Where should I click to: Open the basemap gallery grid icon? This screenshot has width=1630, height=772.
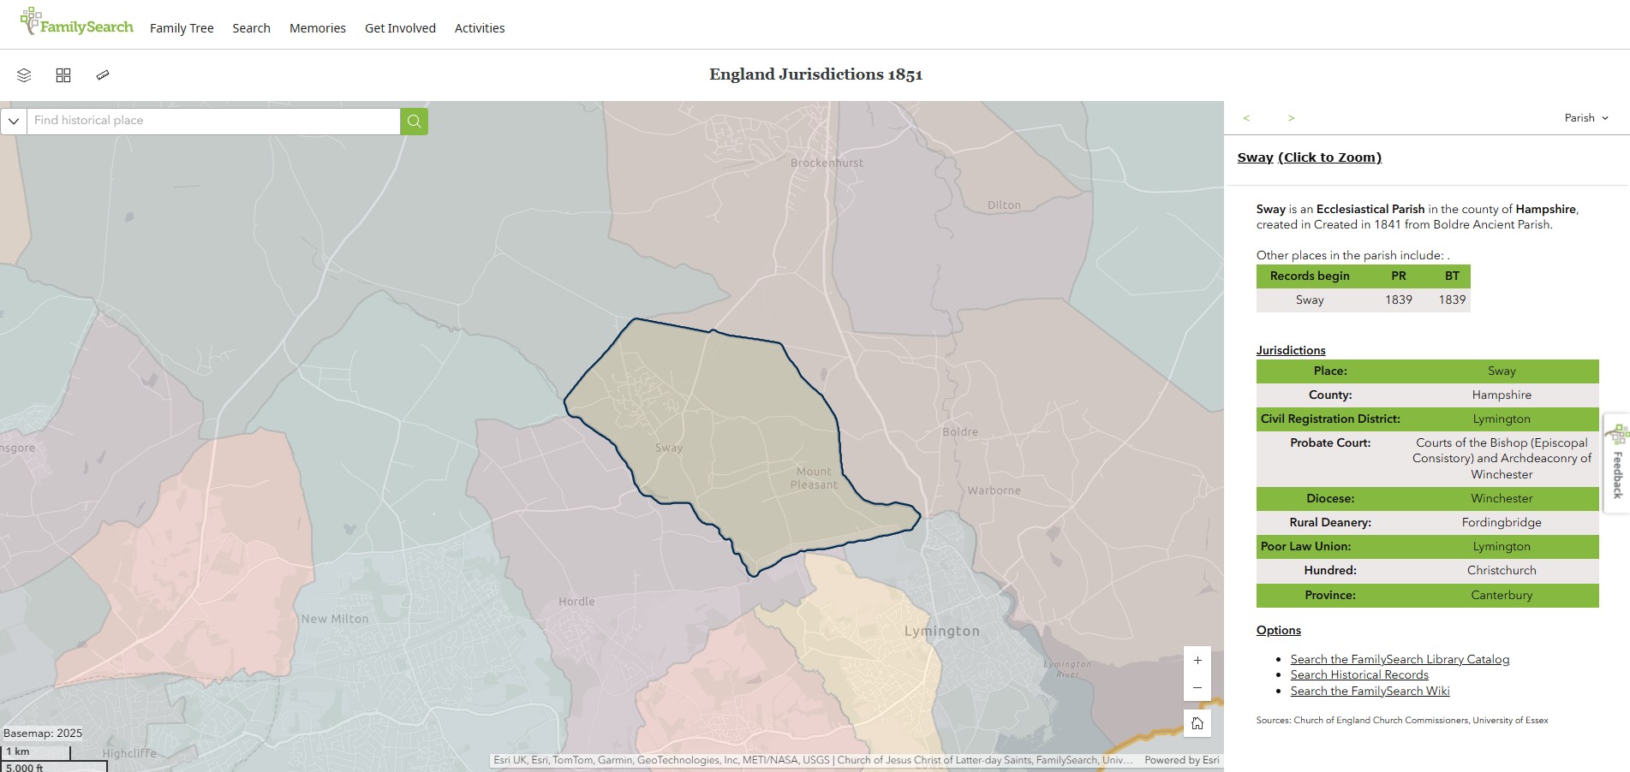click(x=63, y=75)
